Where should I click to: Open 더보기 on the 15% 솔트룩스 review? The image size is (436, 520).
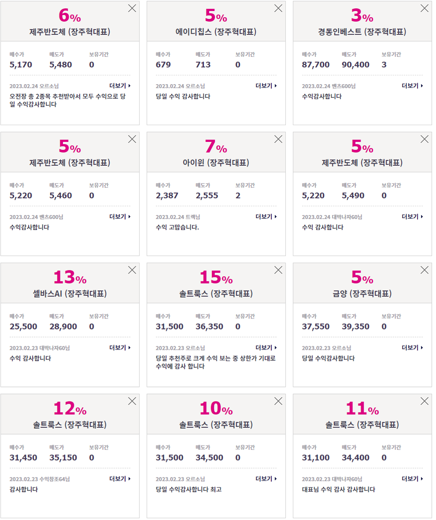click(266, 348)
